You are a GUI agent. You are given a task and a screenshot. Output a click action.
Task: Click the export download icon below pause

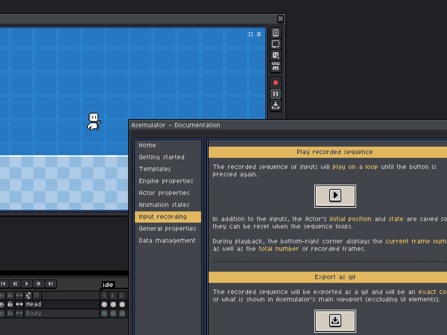click(276, 105)
